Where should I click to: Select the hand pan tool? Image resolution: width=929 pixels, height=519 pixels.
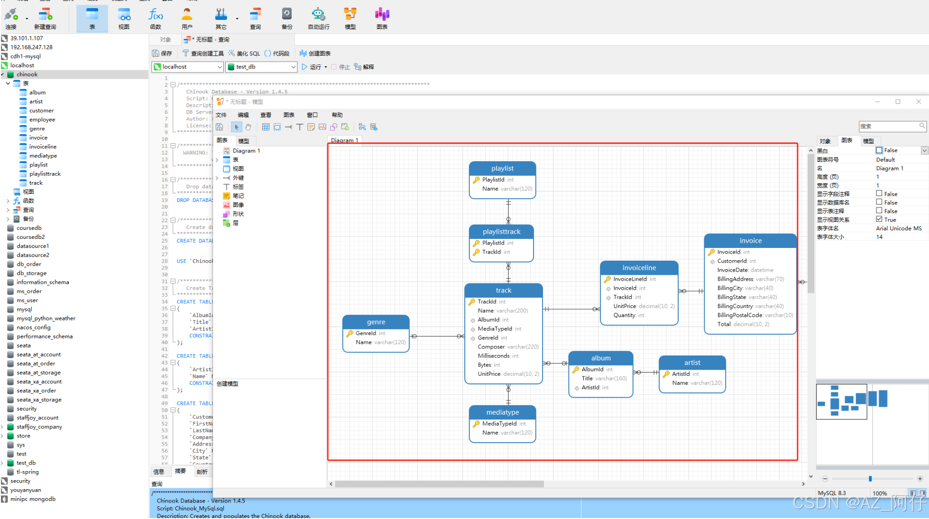(248, 127)
